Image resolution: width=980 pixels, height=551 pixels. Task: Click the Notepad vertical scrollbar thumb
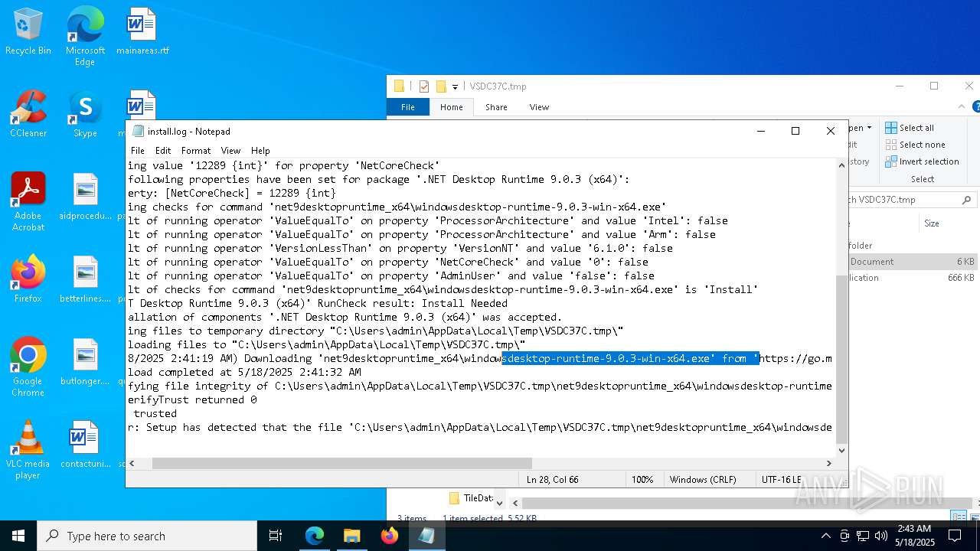841,360
